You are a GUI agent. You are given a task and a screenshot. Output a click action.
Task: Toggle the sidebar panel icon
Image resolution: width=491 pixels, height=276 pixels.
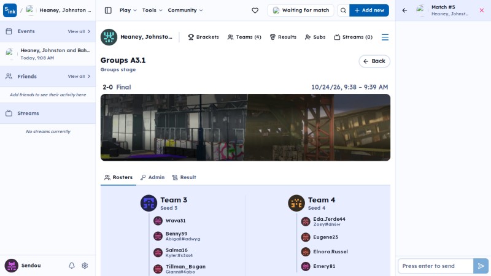pos(108,10)
